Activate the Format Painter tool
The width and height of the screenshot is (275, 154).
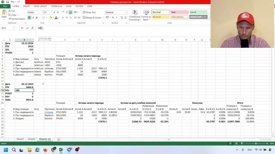[x=17, y=19]
